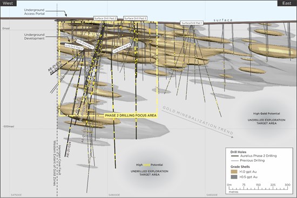Click the Surface Drill Pad 3 label
This screenshot has height=198, width=297.
coord(135,18)
